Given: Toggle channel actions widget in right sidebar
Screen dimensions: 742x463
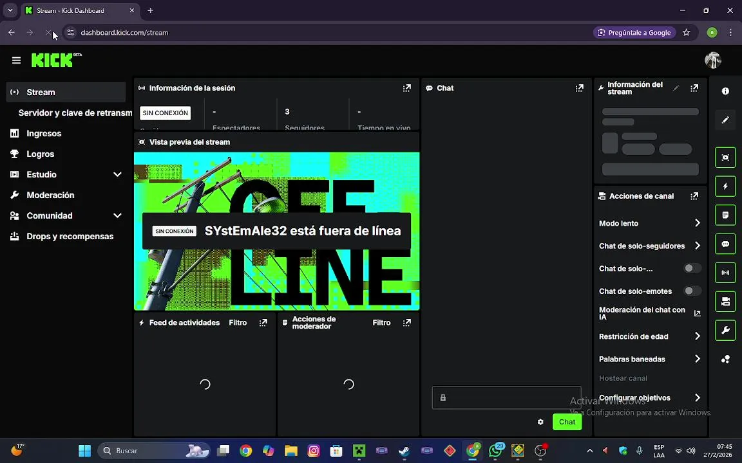Looking at the screenshot, I should 725,302.
